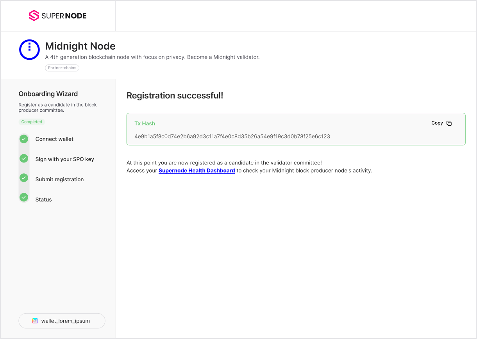Click the green checkmark beside Submit registration

click(24, 178)
